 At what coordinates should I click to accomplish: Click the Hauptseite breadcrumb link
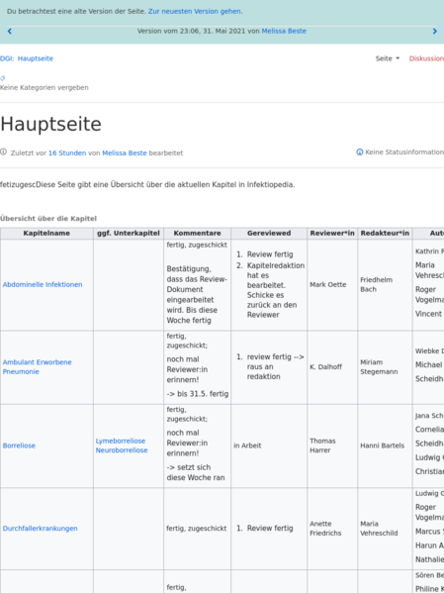click(x=36, y=58)
